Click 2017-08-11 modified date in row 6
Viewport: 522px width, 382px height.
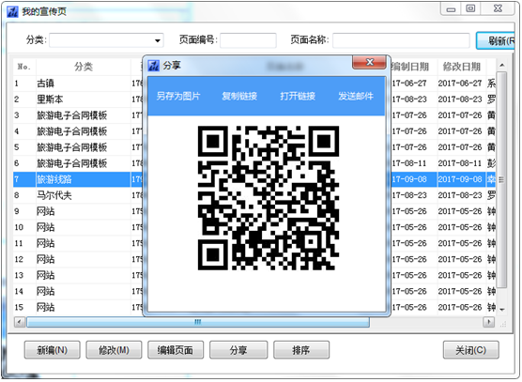460,163
